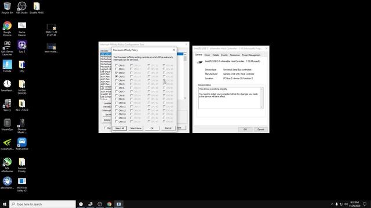This screenshot has height=208, width=371.
Task: Launch OBS Studio from the desktop
Action: tap(22, 8)
